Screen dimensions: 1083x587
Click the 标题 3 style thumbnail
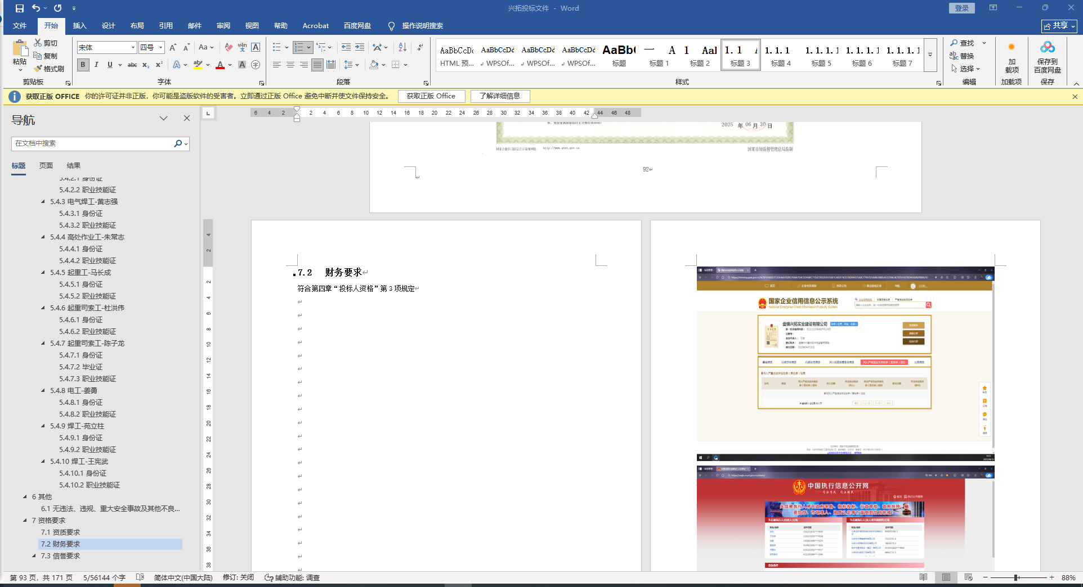tap(740, 55)
